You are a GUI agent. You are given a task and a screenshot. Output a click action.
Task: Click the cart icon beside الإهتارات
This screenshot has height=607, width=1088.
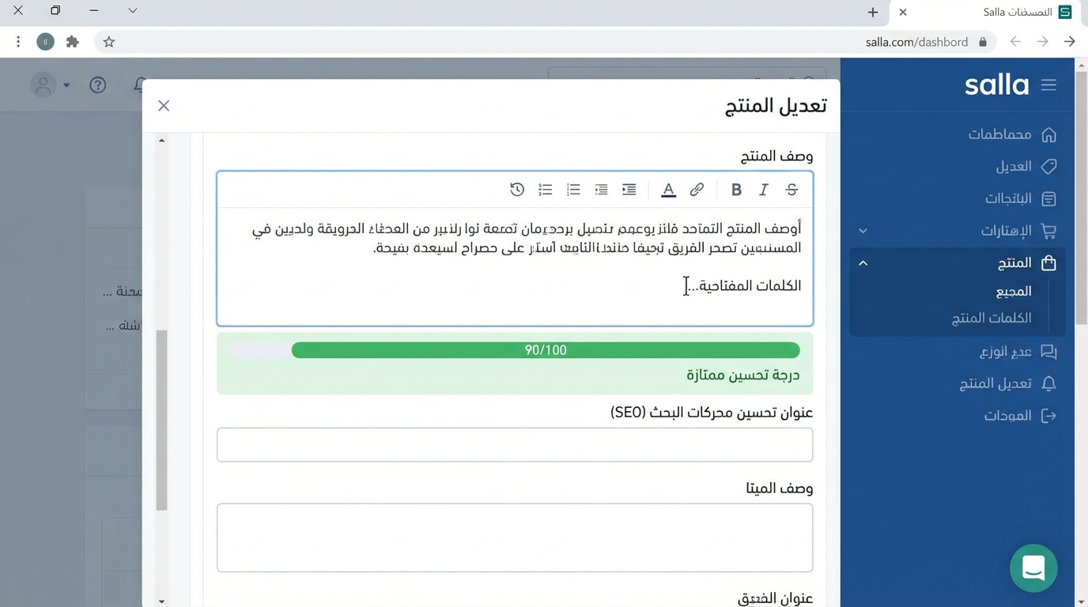1049,230
